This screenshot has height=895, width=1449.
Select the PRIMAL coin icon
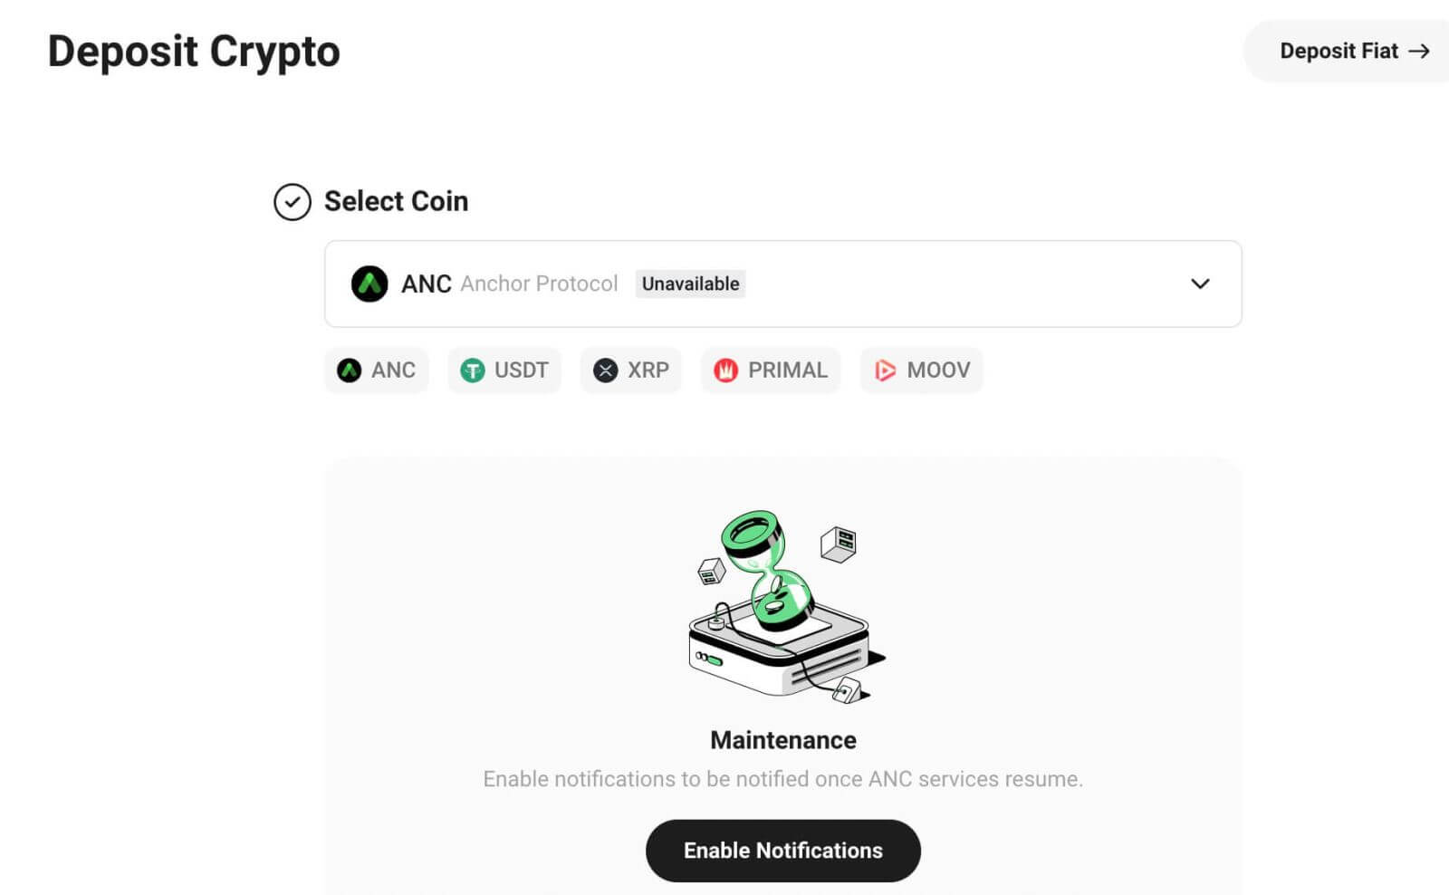point(724,370)
